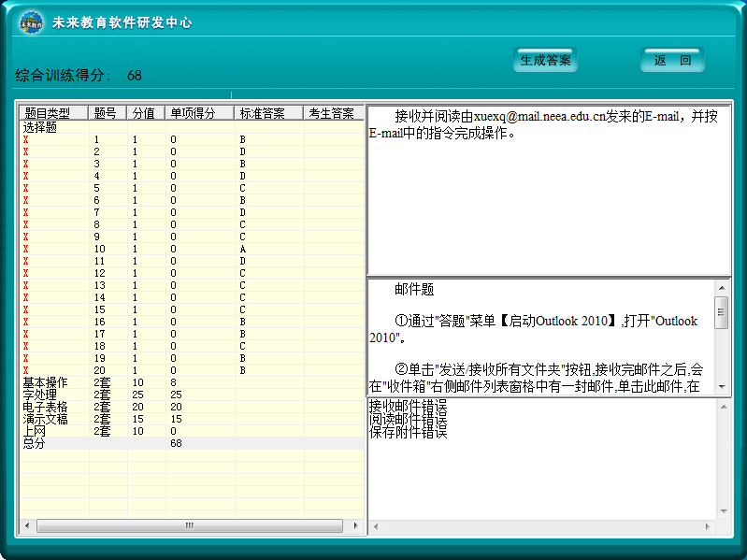The width and height of the screenshot is (747, 560).
Task: Select the 基本操作 row
Action: click(x=192, y=382)
